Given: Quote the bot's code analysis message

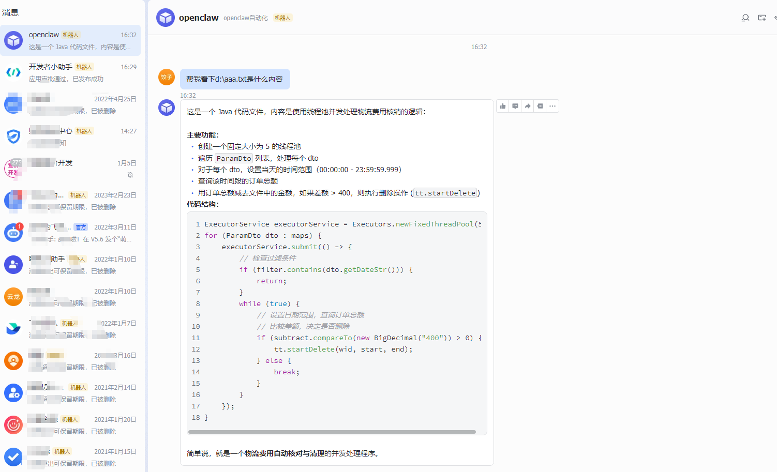Looking at the screenshot, I should coord(540,106).
